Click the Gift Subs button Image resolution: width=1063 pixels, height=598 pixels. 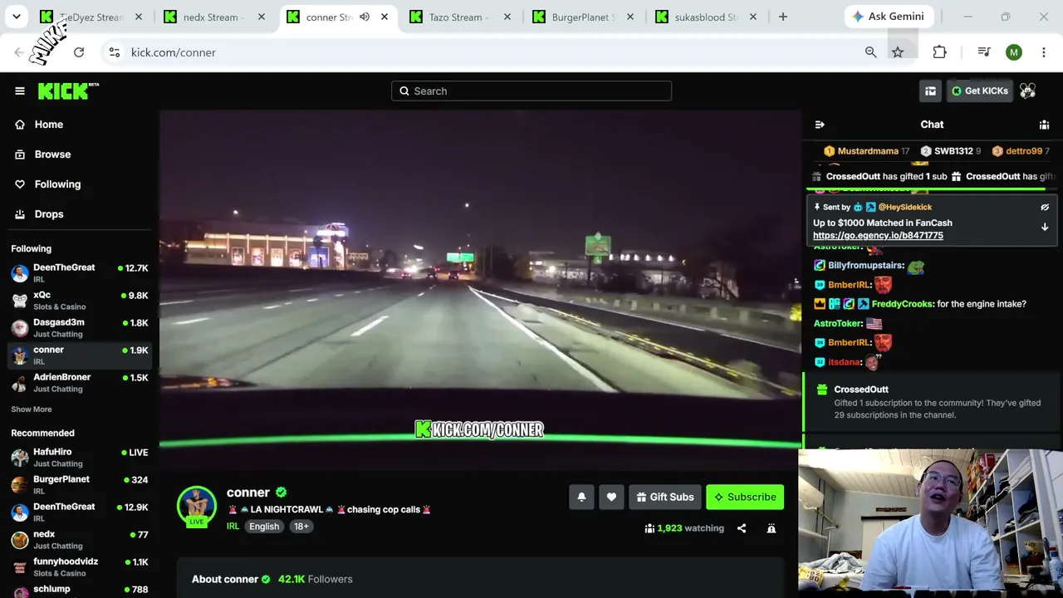[665, 497]
